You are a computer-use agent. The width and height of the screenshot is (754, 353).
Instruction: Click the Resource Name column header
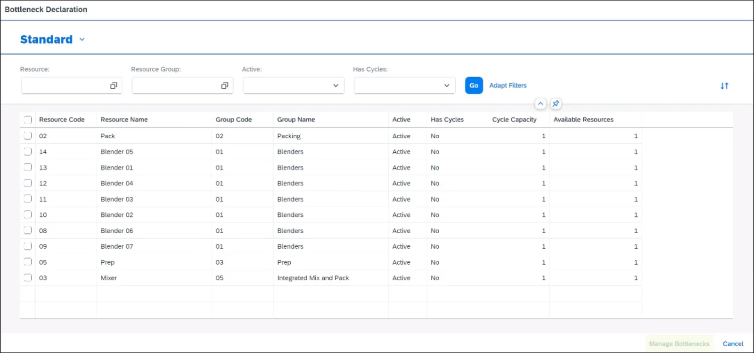(124, 119)
